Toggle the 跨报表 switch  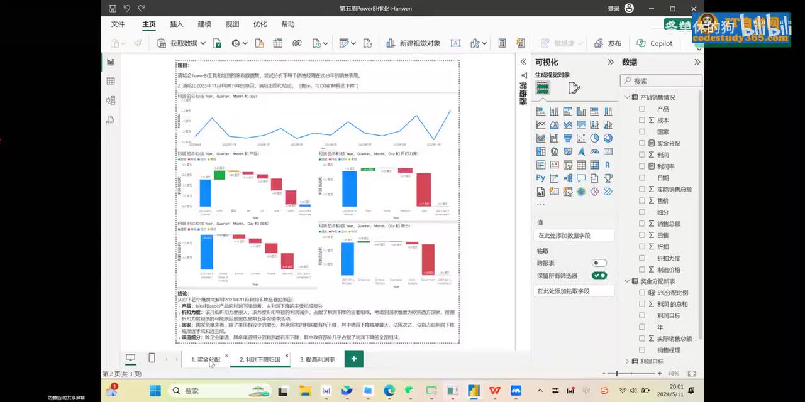pos(599,263)
